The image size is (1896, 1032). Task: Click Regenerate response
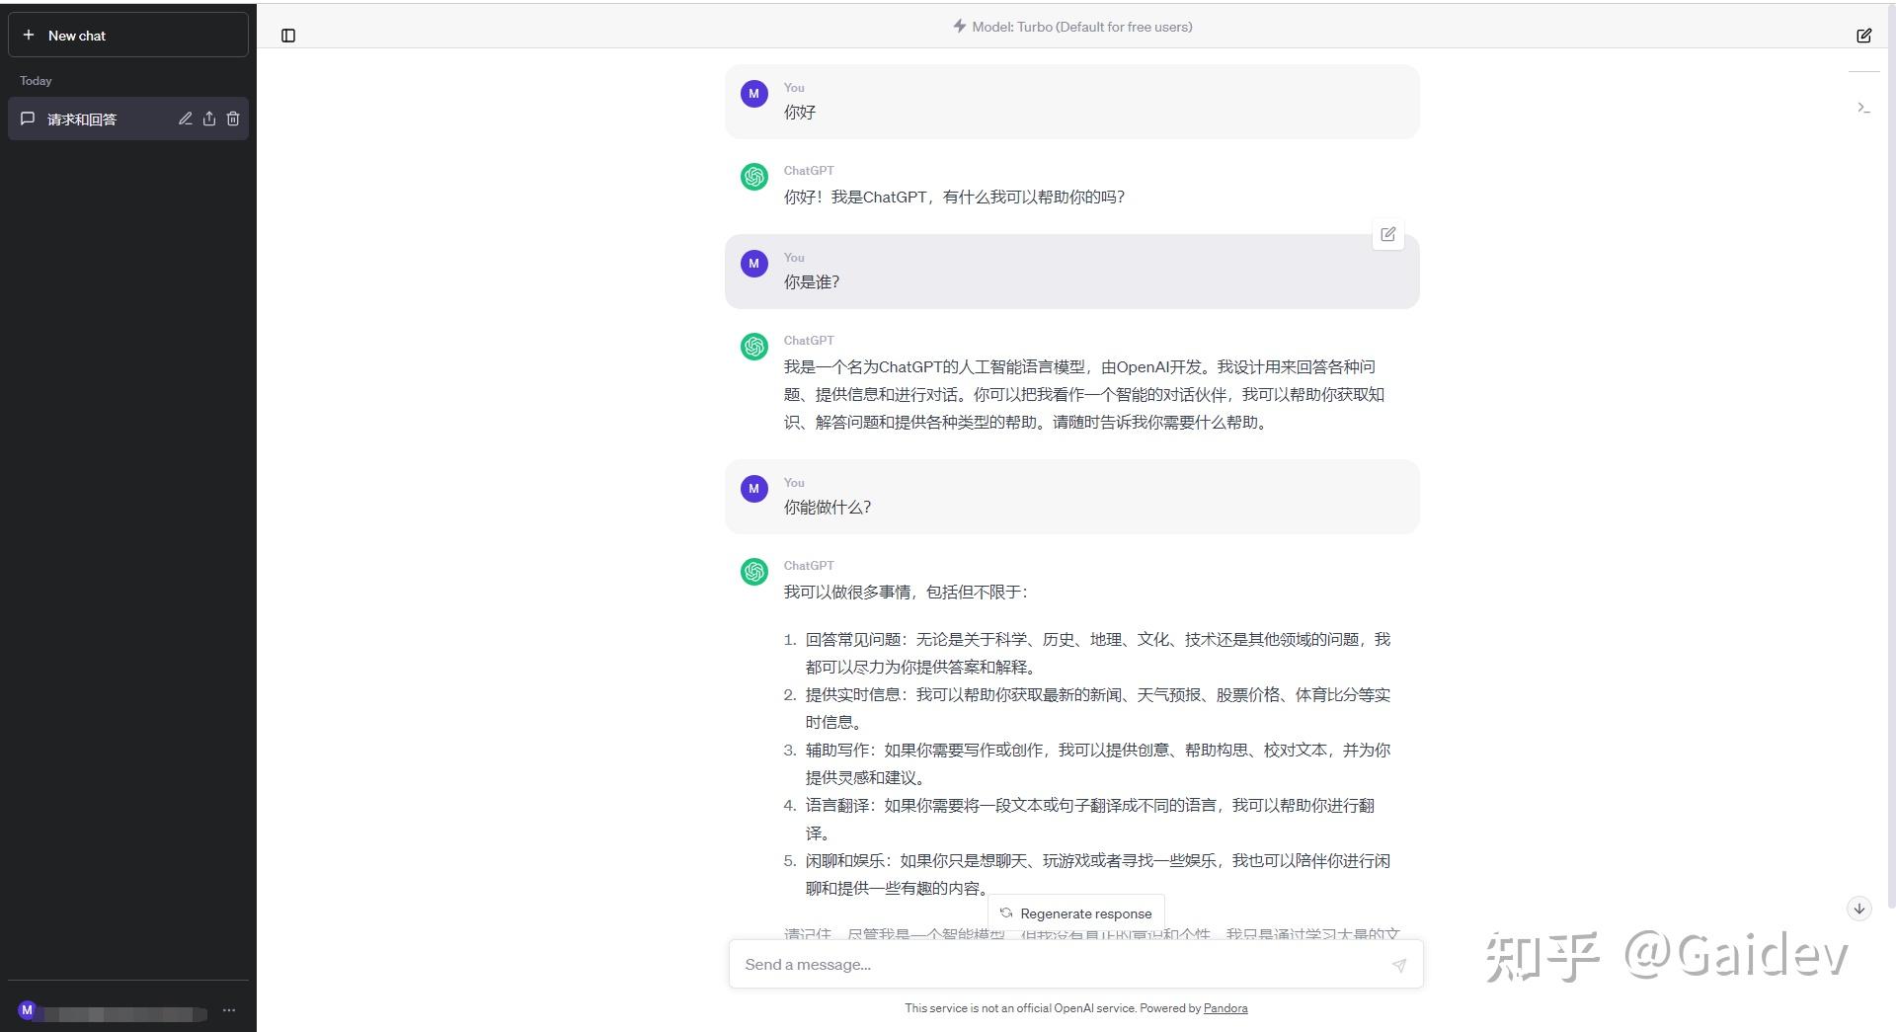(1075, 913)
